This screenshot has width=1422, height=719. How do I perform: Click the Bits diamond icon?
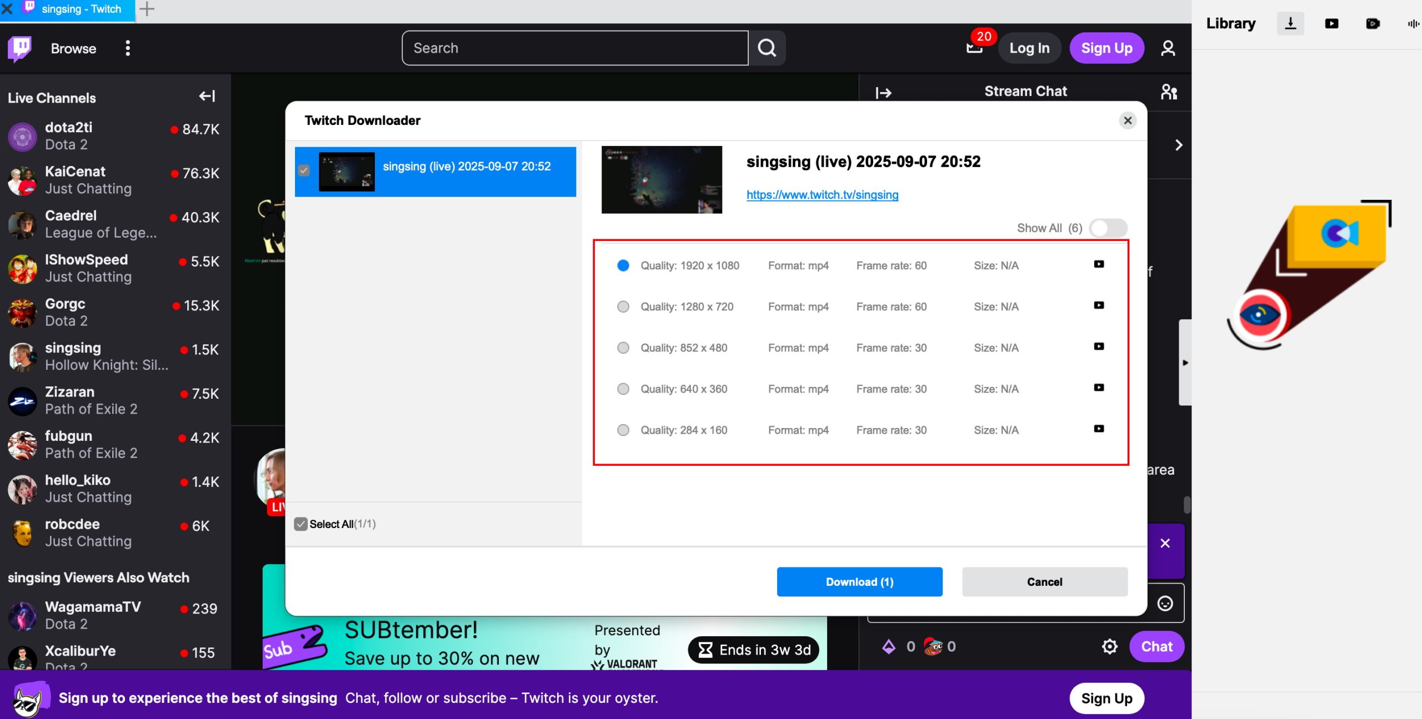point(889,646)
